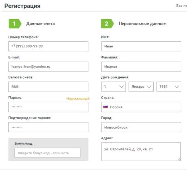187x170 pixels.
Task: Open the country selector showing Россия
Action: 141,107
